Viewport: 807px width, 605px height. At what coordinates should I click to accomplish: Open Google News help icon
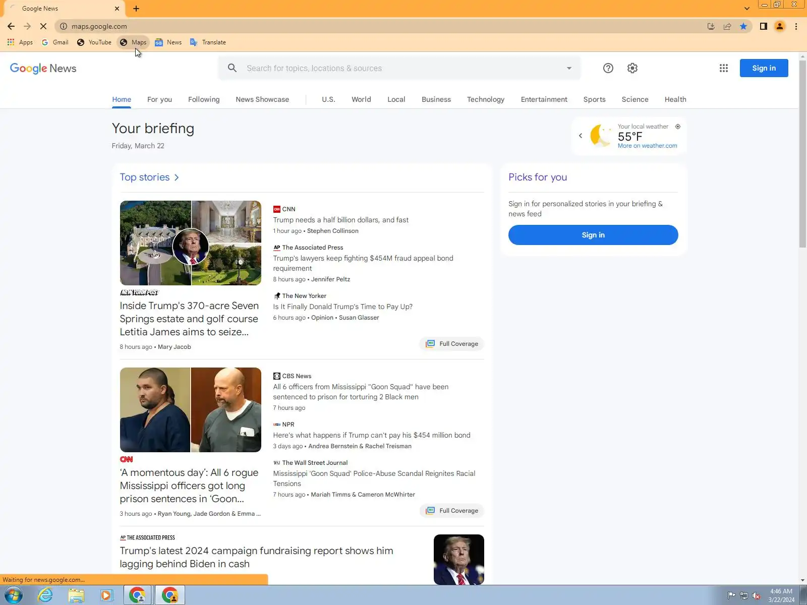608,68
